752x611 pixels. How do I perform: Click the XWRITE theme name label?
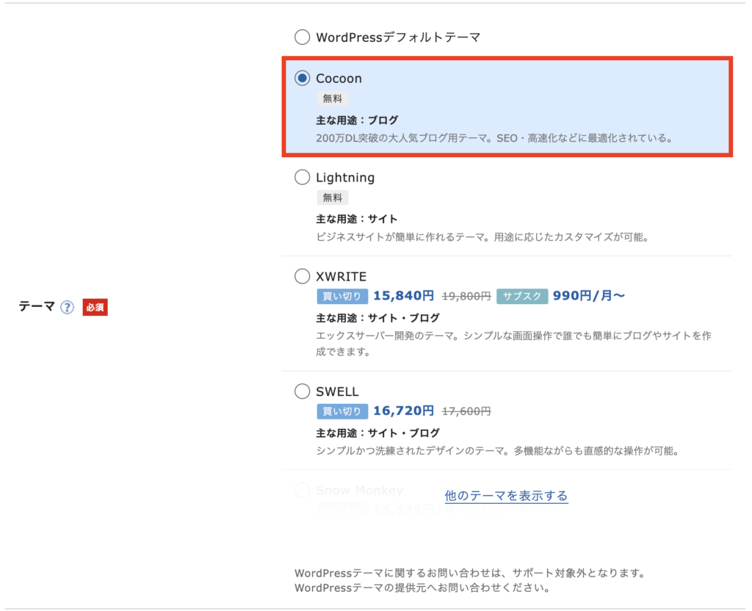pyautogui.click(x=341, y=277)
